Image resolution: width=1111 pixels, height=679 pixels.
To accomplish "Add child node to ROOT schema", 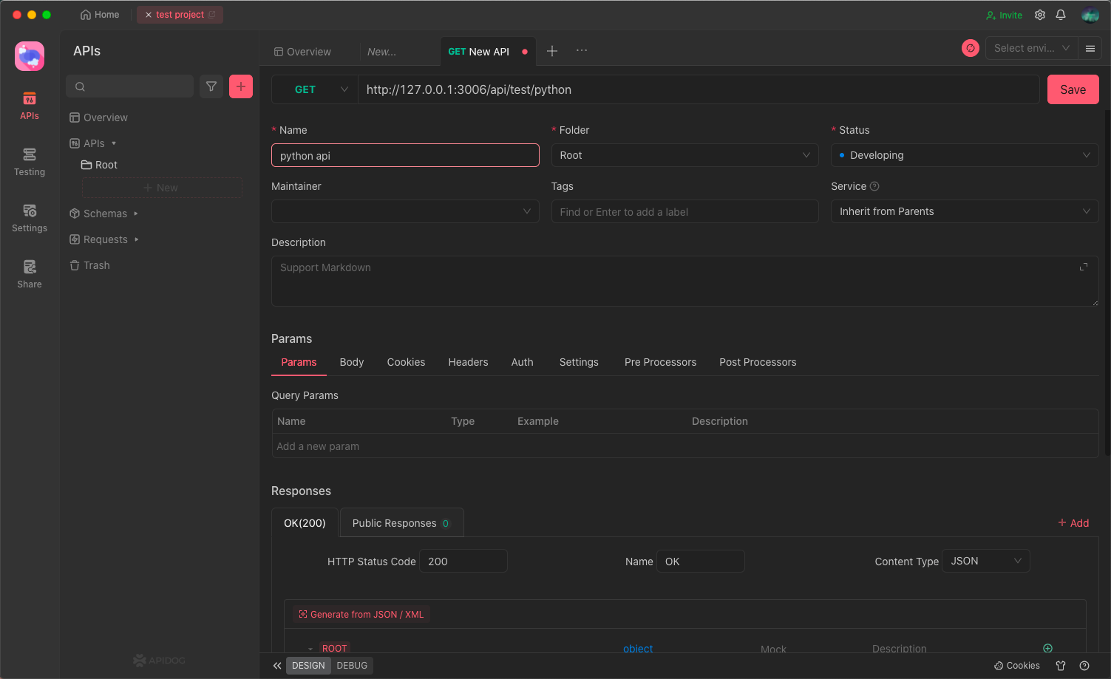I will tap(1047, 648).
